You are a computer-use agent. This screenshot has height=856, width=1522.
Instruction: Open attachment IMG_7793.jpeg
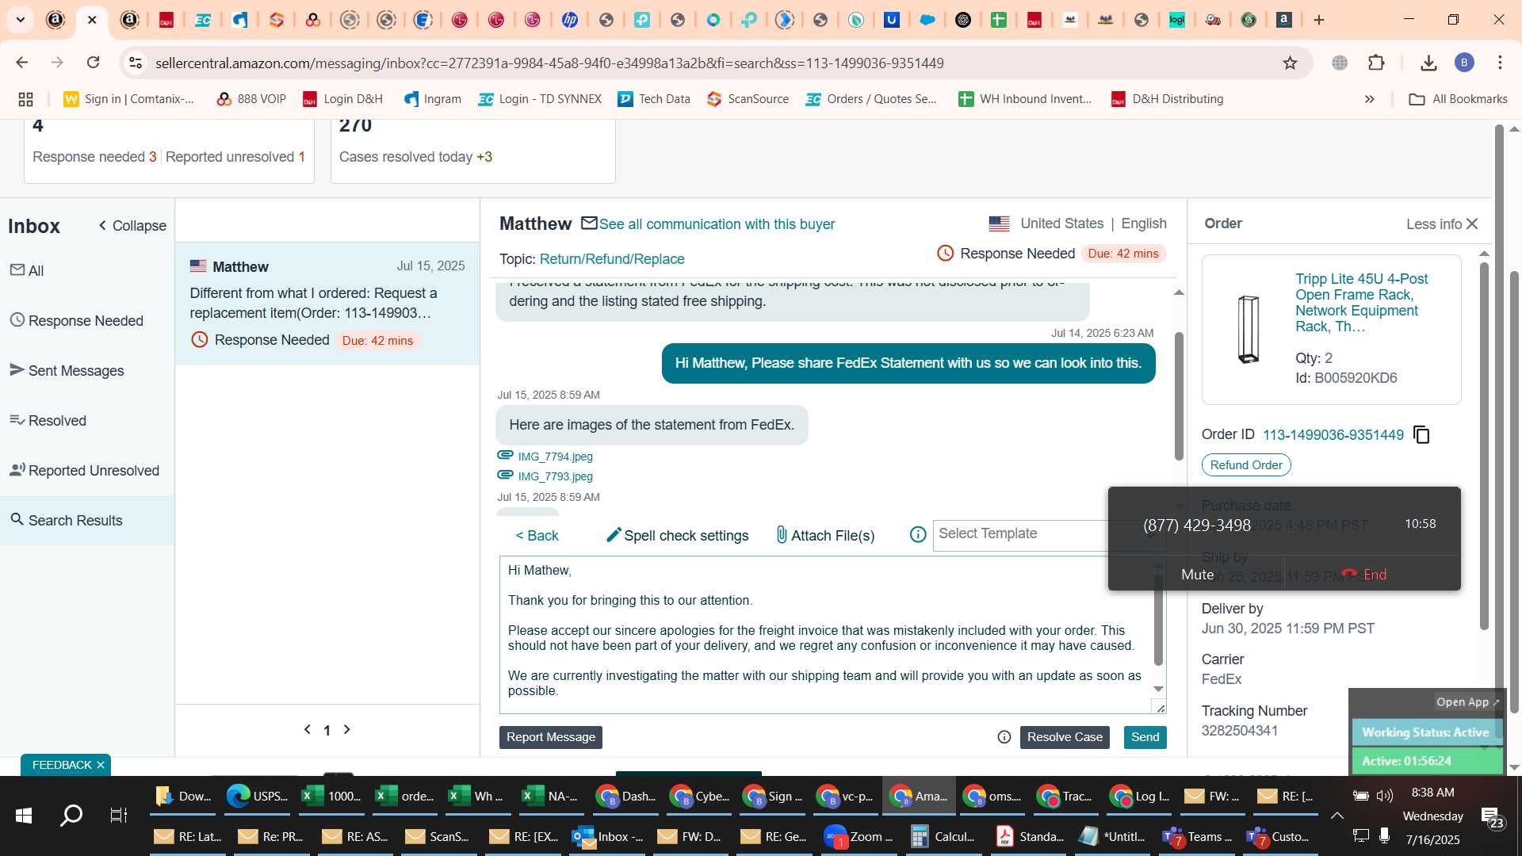pyautogui.click(x=556, y=476)
